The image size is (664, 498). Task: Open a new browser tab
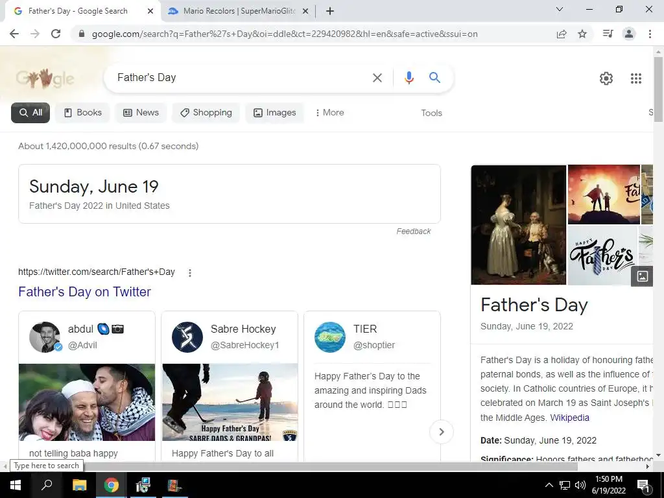tap(330, 11)
